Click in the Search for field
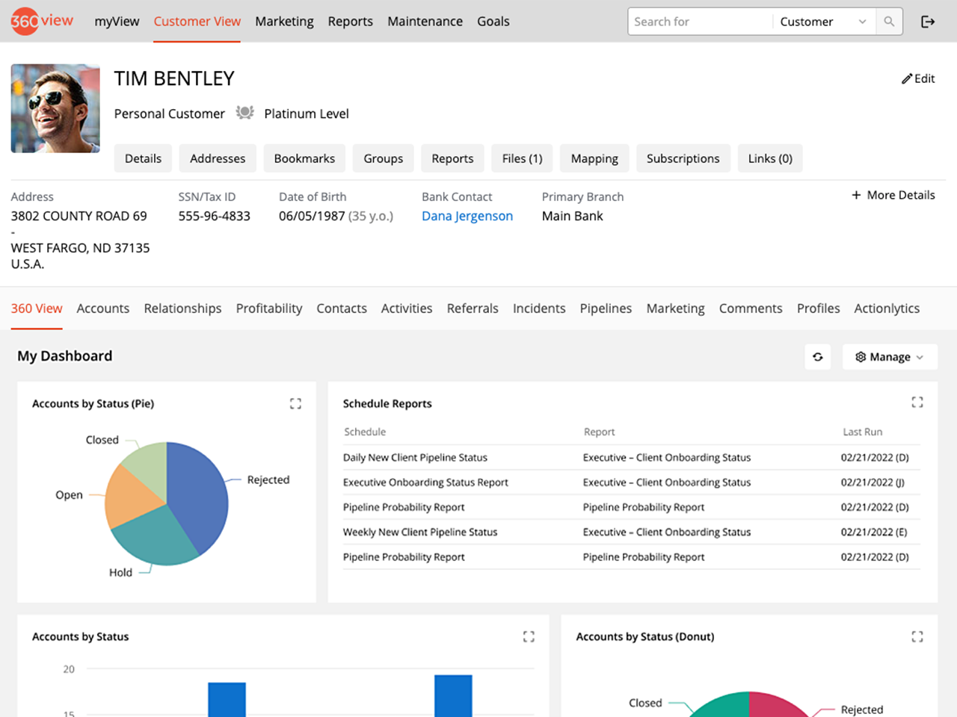957x717 pixels. point(700,22)
